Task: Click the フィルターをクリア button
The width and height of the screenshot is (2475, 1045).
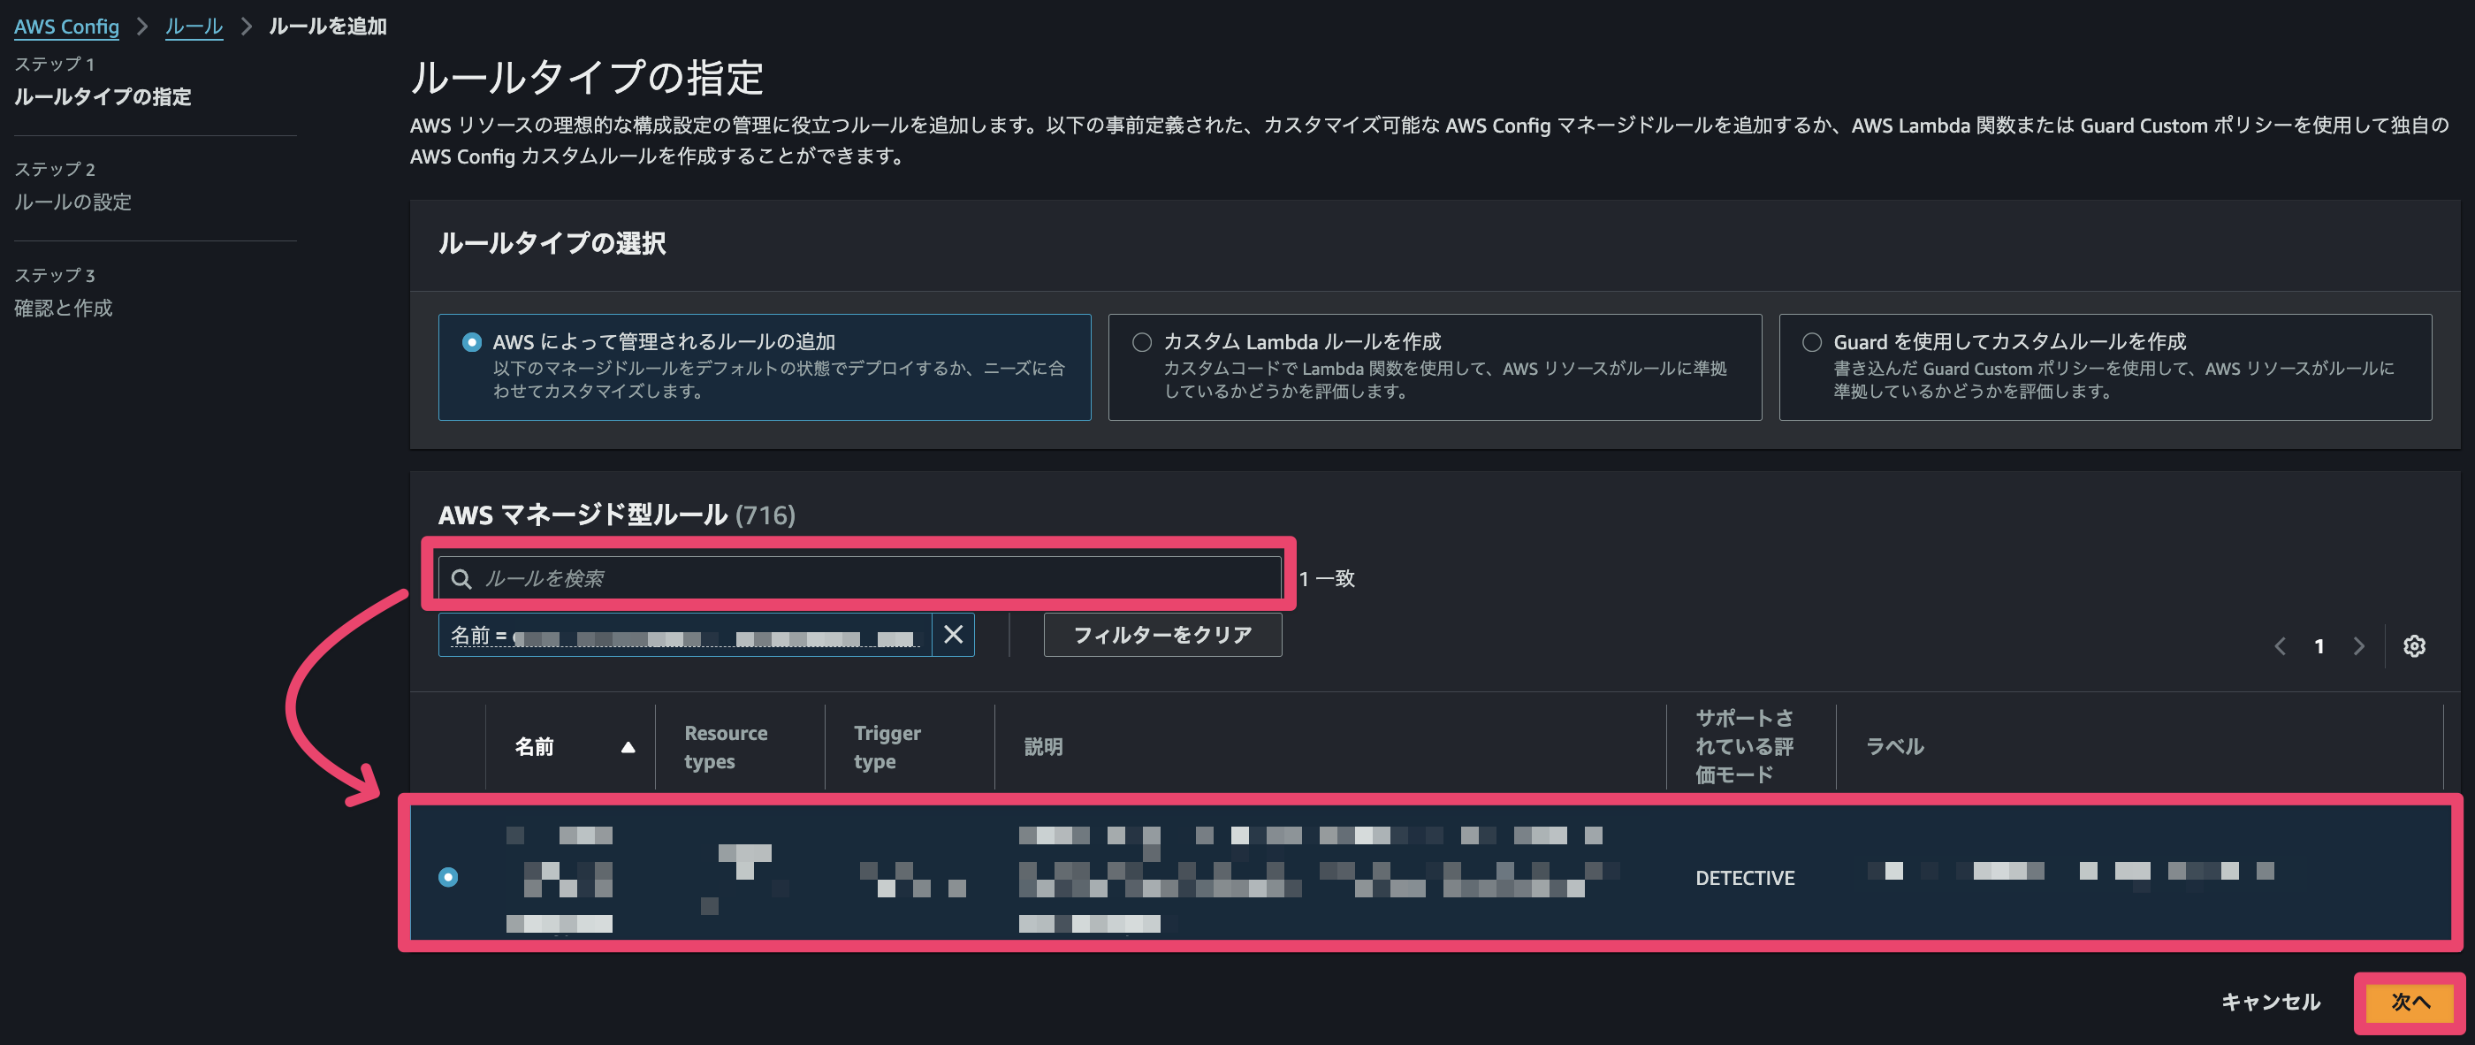Action: click(x=1161, y=635)
